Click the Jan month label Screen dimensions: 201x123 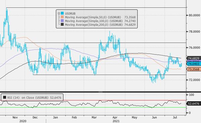(55, 117)
